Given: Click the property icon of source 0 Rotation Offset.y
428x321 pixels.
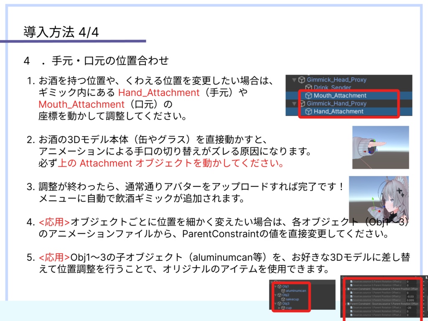Looking at the screenshot, I should (x=351, y=281).
